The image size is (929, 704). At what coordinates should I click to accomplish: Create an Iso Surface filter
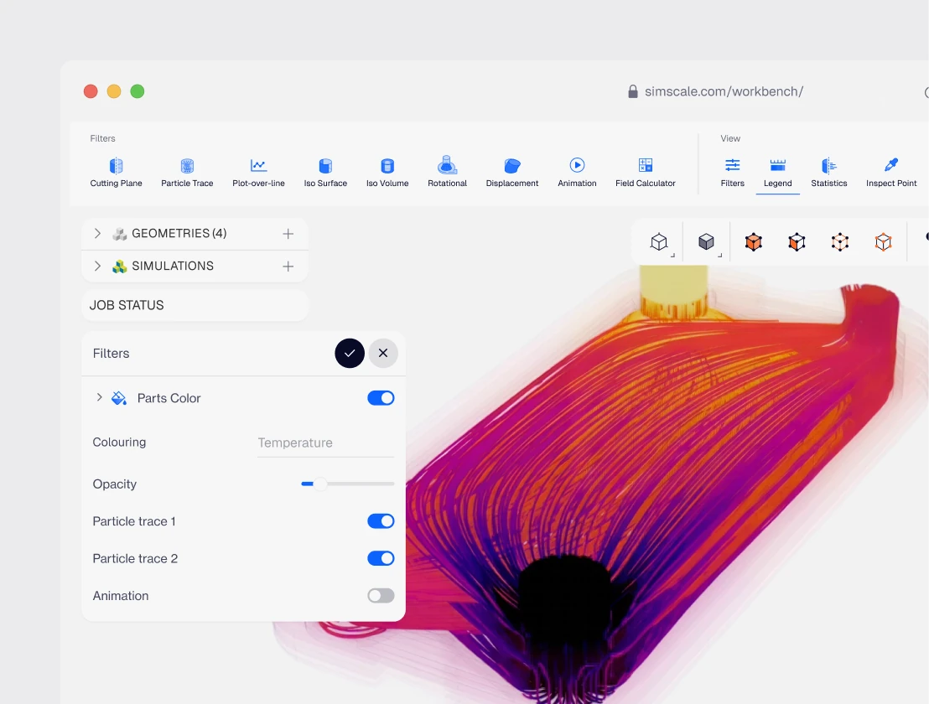point(325,173)
